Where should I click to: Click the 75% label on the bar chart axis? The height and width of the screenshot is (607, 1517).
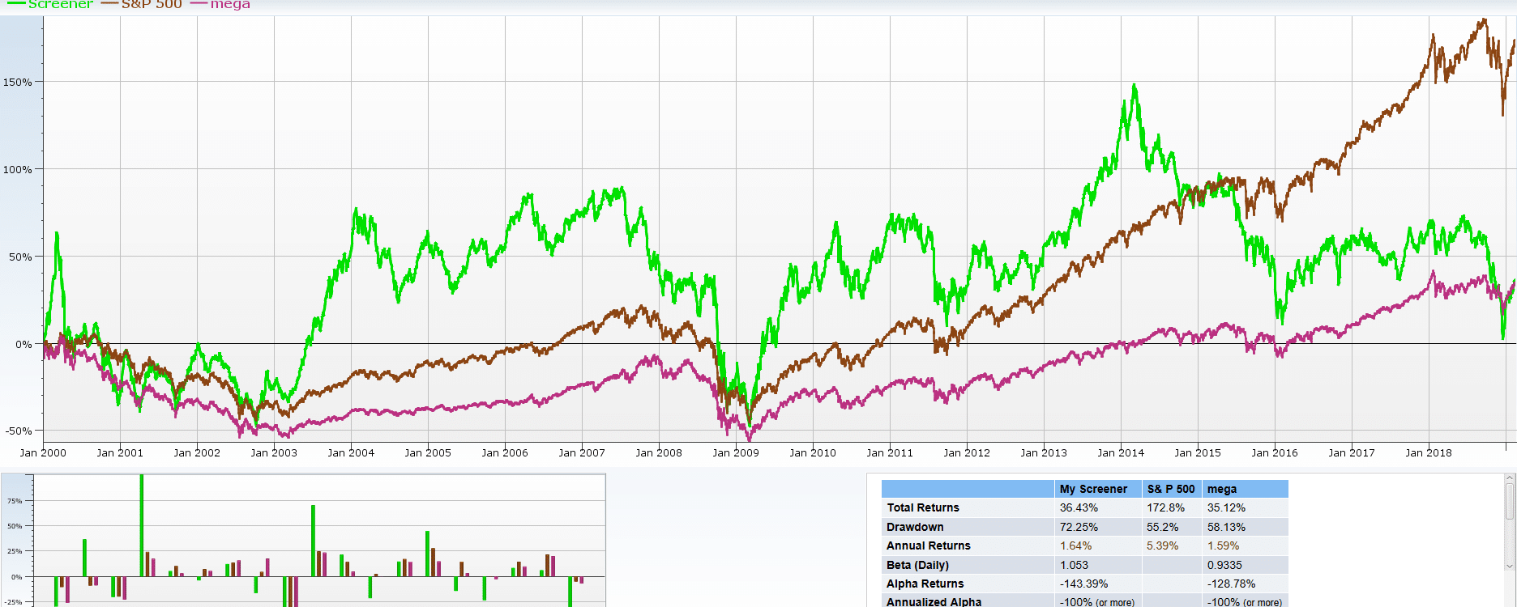click(x=15, y=501)
